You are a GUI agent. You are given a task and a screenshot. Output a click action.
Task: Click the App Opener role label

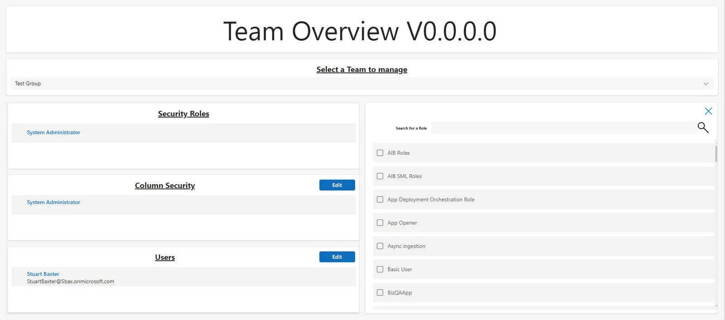pyautogui.click(x=402, y=223)
